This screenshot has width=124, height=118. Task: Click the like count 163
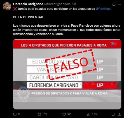click(69, 114)
